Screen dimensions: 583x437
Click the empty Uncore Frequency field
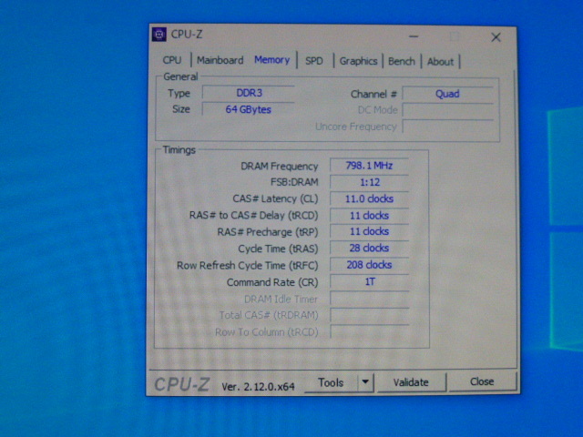coord(447,127)
